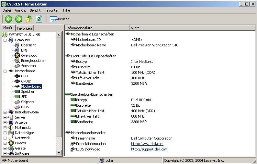Expand the Anzeige node
The height and width of the screenshot is (164, 257).
5,122
